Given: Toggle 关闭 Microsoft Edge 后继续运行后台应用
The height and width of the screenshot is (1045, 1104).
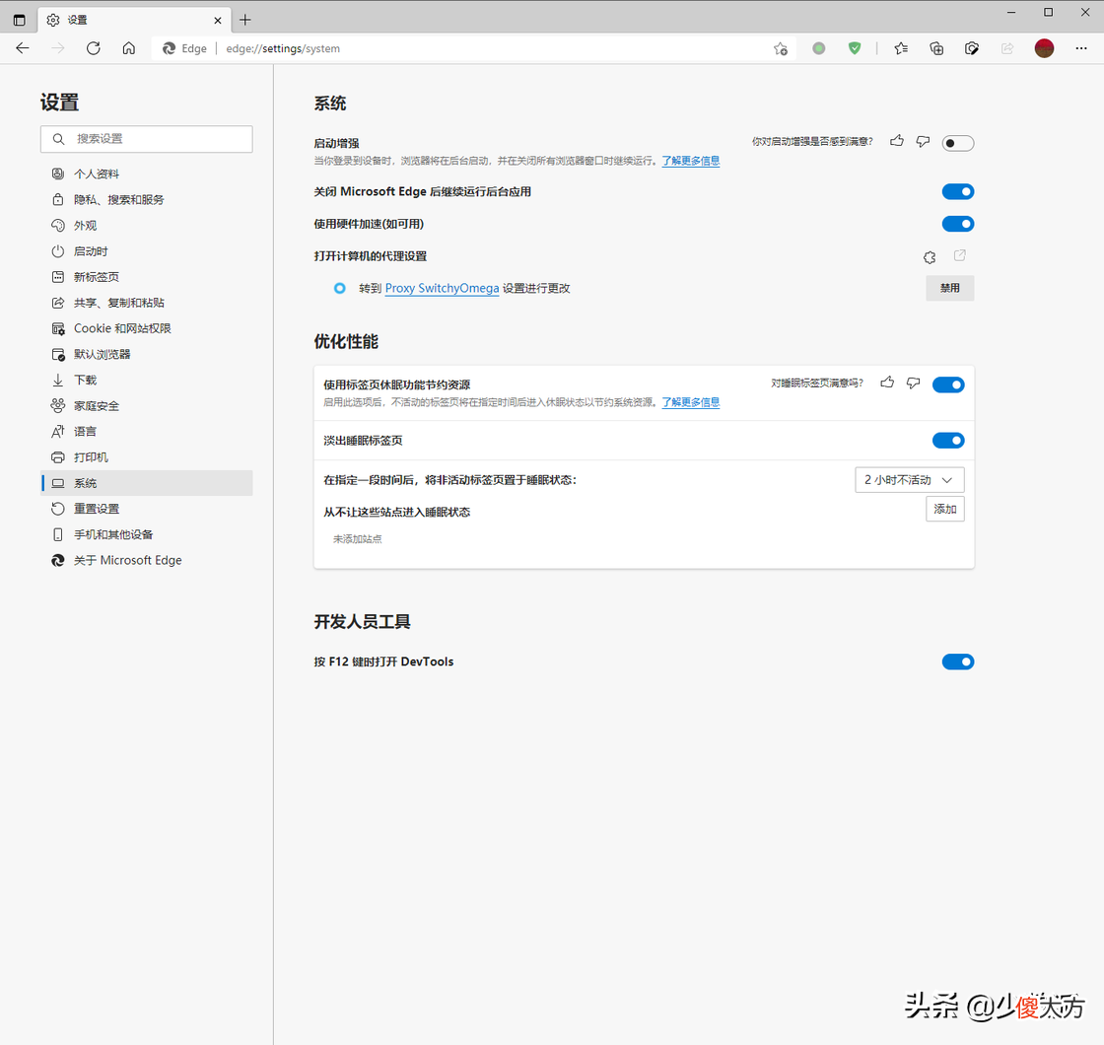Looking at the screenshot, I should 957,191.
